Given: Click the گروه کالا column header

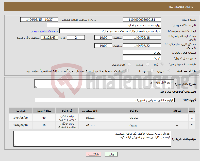Looking at the screenshot, I should pos(67,111).
